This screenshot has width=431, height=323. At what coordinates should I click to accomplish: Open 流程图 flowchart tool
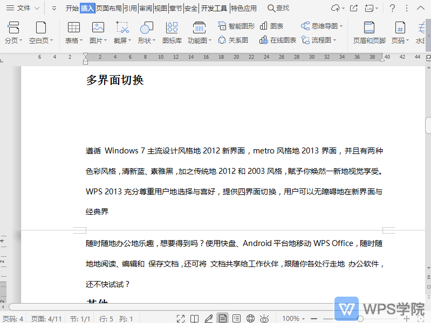click(316, 40)
